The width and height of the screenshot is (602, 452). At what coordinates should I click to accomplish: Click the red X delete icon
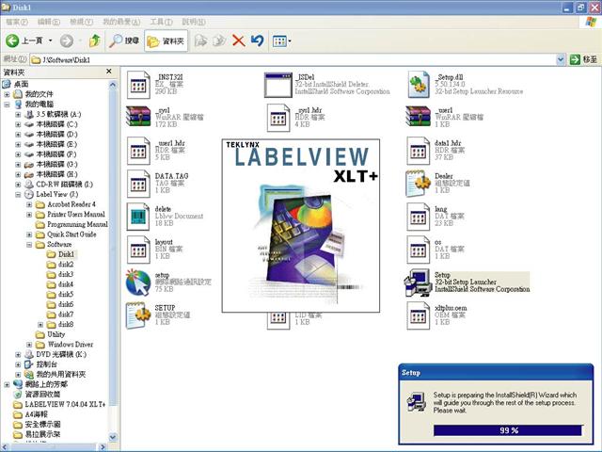(238, 40)
